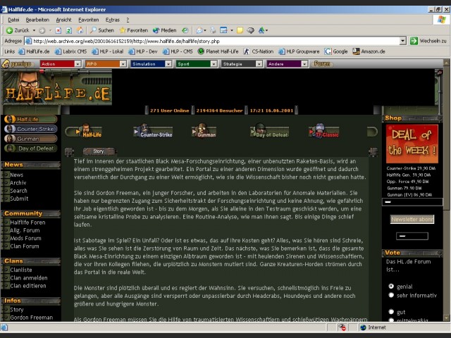
Task: Select the Day of Defeat banner icon
Action: (x=269, y=131)
